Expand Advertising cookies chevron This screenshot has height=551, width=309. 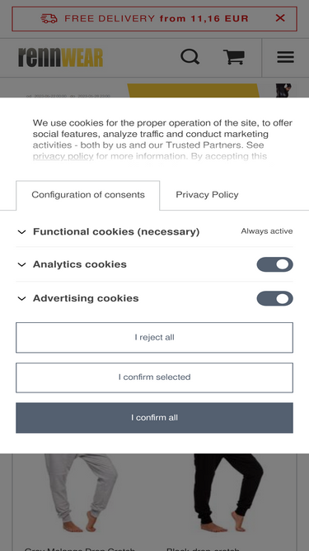[21, 298]
